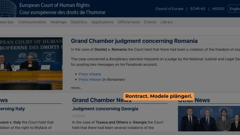
Task: Select the Official texts menu
Action: pyautogui.click(x=129, y=22)
